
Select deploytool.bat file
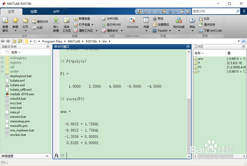pyautogui.click(x=21, y=76)
